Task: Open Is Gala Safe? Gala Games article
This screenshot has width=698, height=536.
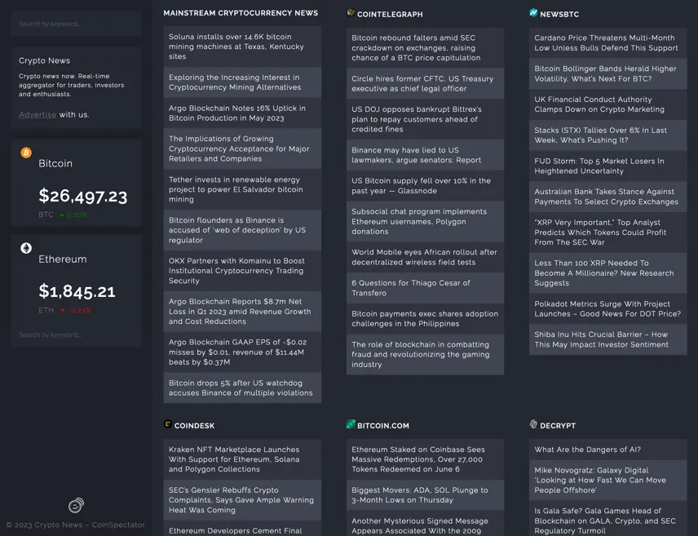Action: point(608,519)
